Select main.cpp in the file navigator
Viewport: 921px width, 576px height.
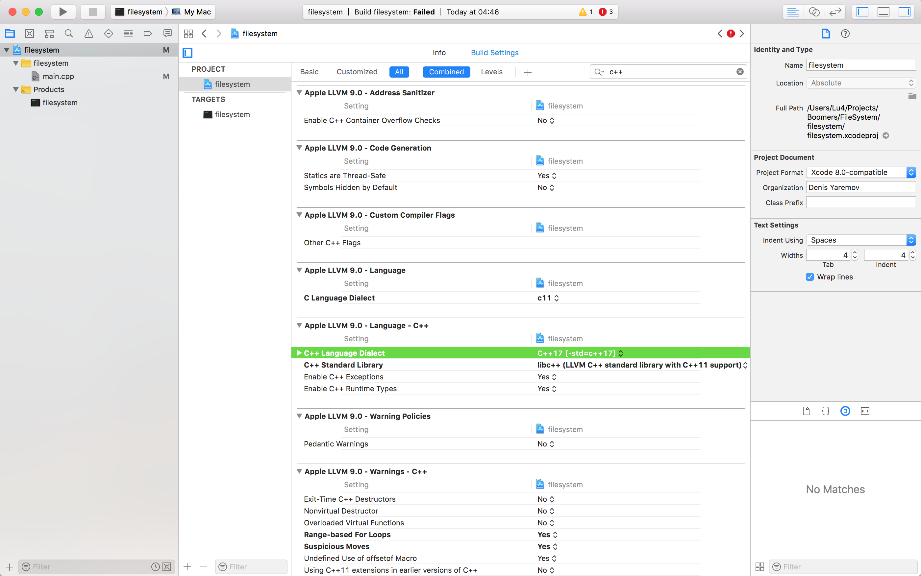coord(58,76)
